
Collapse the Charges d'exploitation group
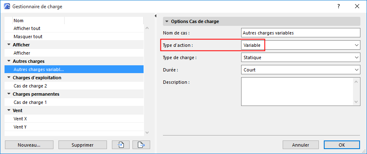click(x=9, y=77)
